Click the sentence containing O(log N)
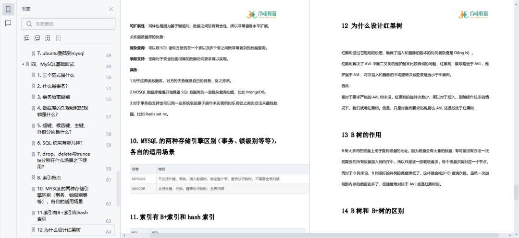519x238 pixels. [407, 53]
